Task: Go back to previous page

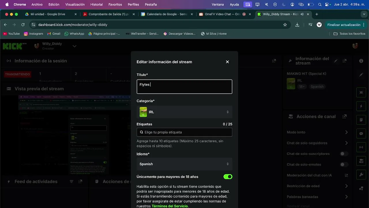Action: tap(5, 25)
